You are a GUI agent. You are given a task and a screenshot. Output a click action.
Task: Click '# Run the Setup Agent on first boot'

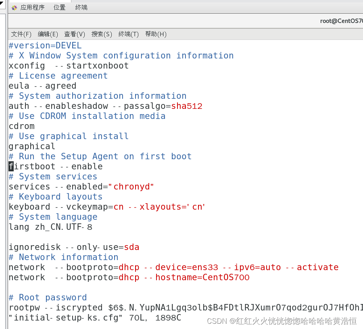(100, 156)
